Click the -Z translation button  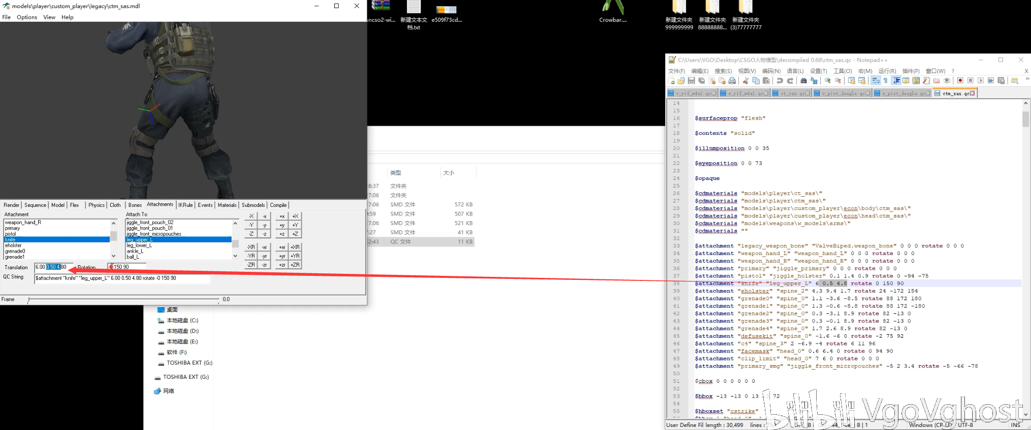point(251,234)
